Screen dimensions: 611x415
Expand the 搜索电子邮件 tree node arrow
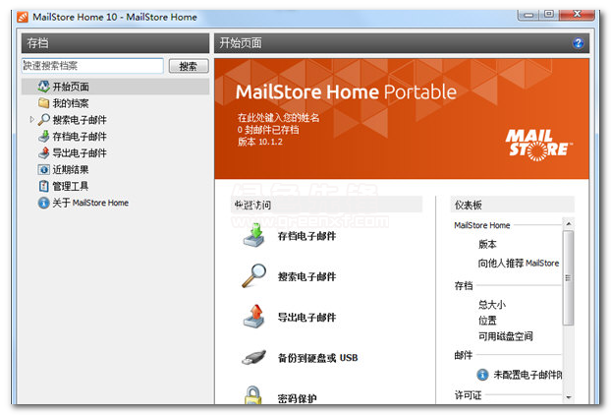32,119
